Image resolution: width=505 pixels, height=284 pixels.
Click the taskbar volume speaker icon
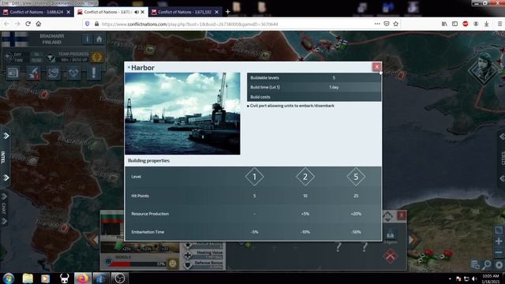click(474, 278)
